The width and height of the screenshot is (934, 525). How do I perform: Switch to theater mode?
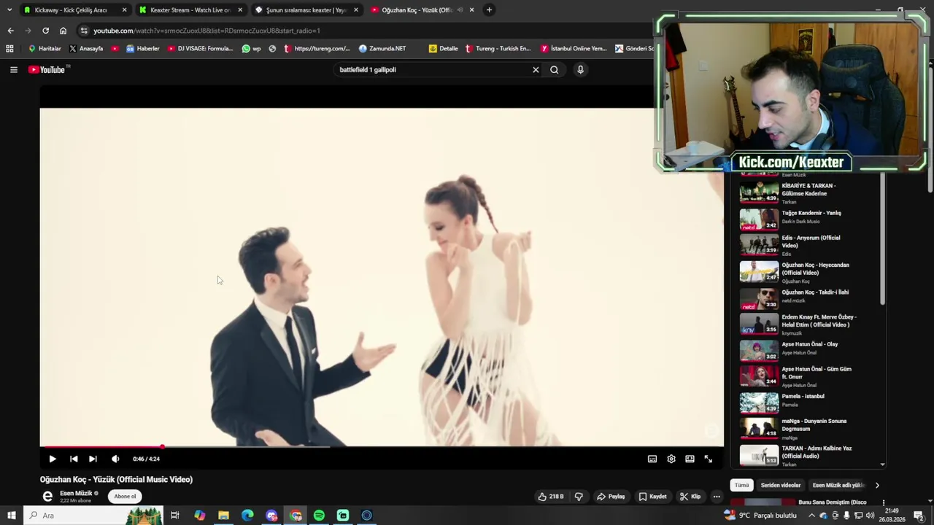690,459
